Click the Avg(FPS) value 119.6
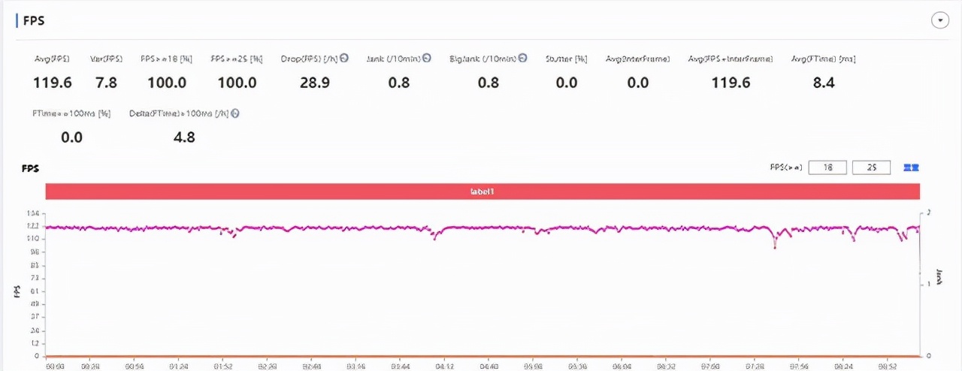The height and width of the screenshot is (371, 962). (53, 83)
